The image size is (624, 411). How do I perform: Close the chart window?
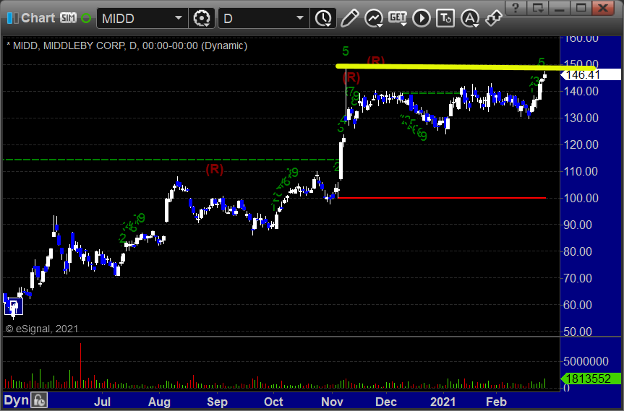tap(603, 7)
